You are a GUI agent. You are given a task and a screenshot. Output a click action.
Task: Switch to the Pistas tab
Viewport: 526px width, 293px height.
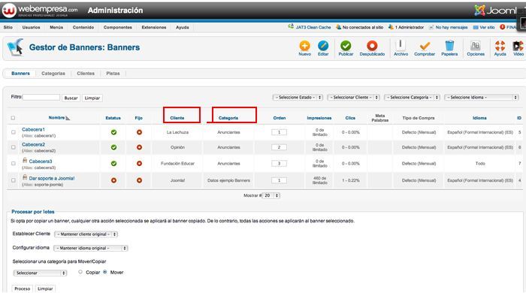click(113, 74)
